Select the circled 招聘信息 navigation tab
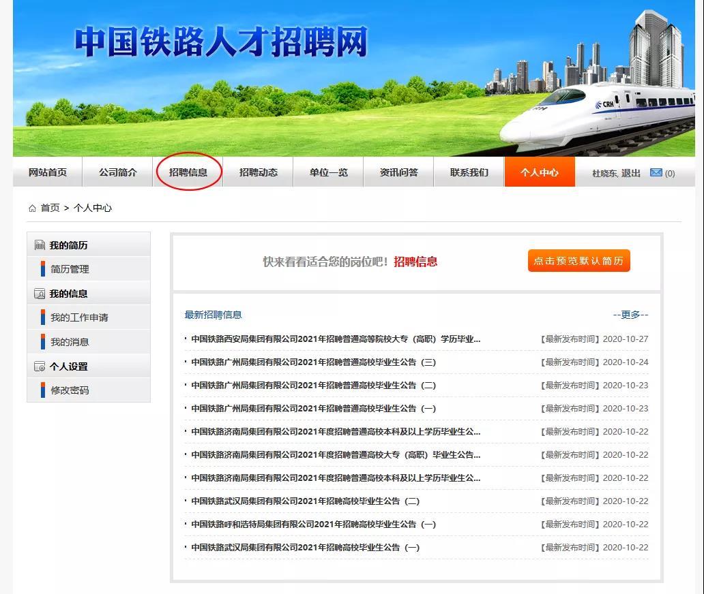Viewport: 704px width, 594px height. point(188,172)
